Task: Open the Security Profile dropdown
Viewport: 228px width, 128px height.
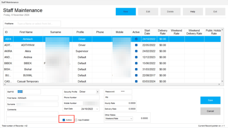Action: tap(97, 92)
